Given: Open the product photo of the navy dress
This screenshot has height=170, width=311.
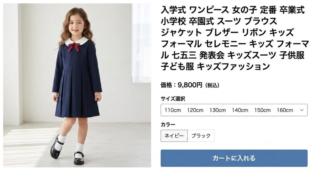Looking at the screenshot, I should pos(77,85).
